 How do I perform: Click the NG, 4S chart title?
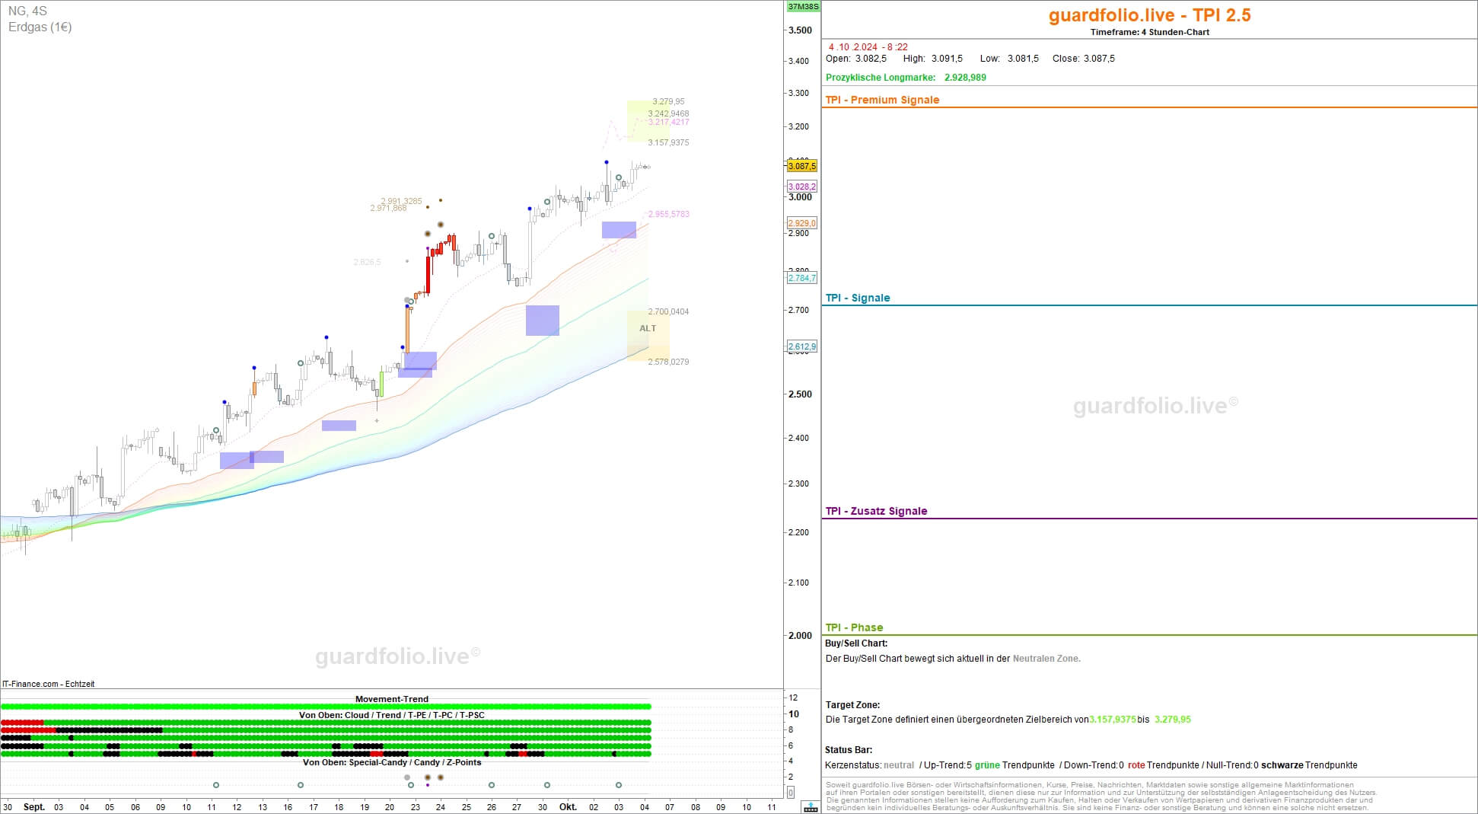click(28, 11)
